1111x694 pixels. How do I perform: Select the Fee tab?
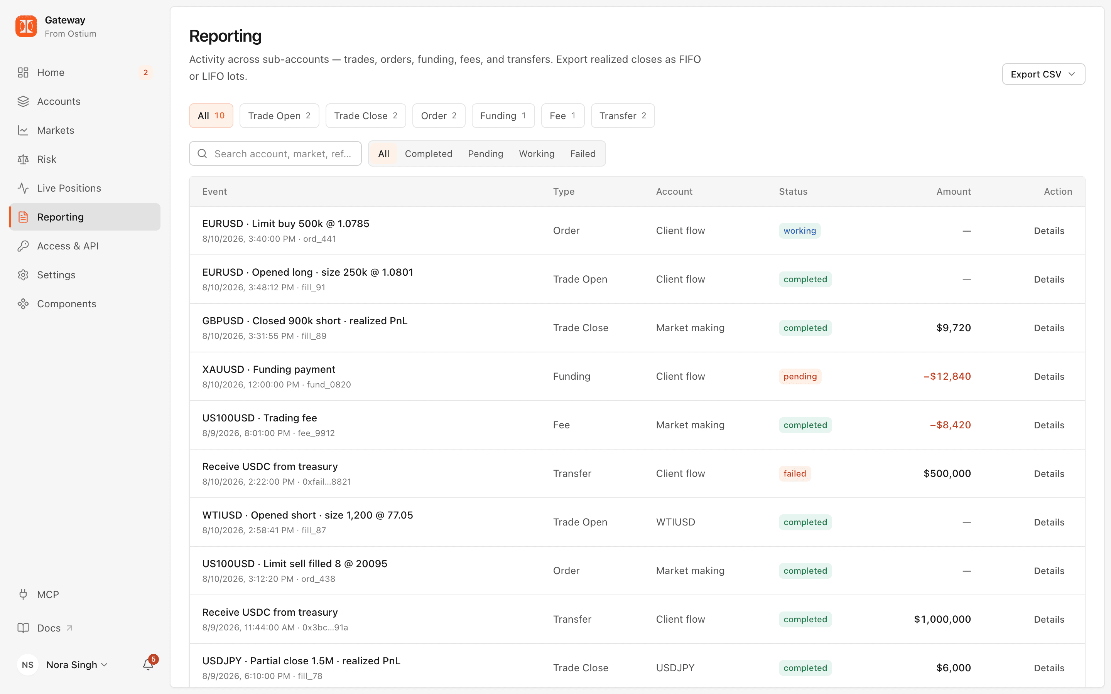point(562,116)
